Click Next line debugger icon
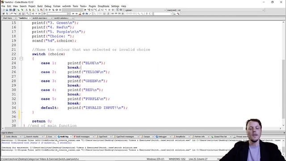This screenshot has width=286, height=161. click(x=93, y=10)
